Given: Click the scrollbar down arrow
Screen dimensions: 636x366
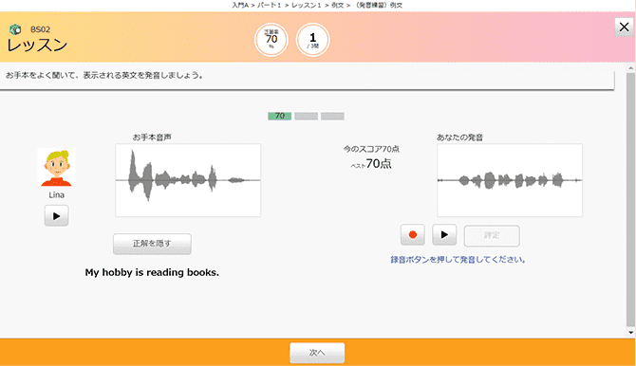Looking at the screenshot, I should coord(630,333).
